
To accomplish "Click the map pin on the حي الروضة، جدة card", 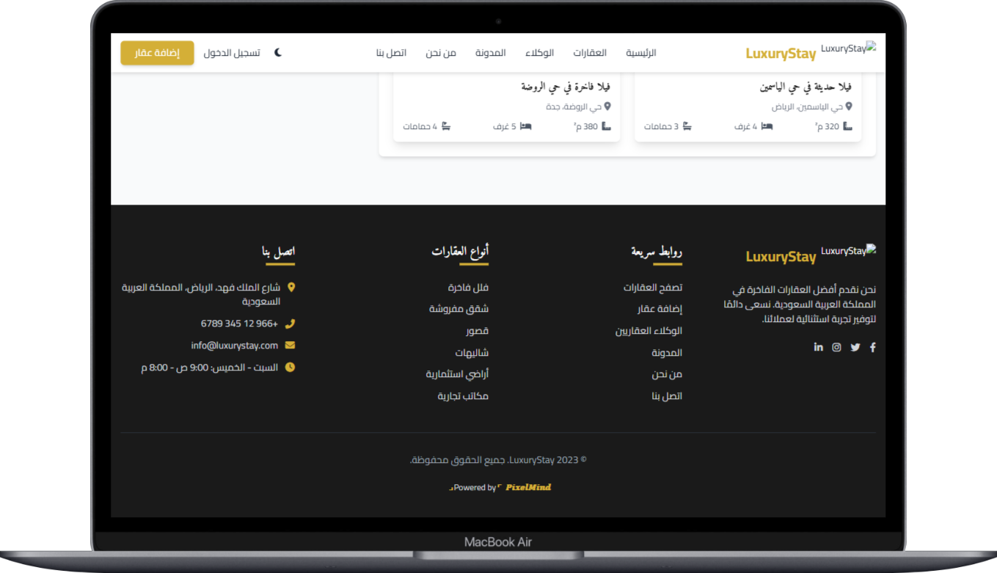I will point(607,106).
